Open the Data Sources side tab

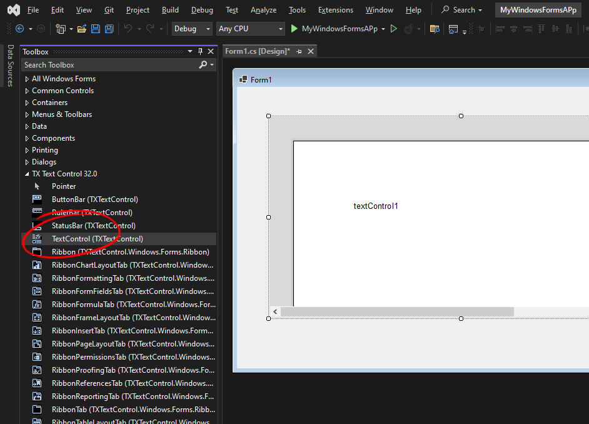10,66
